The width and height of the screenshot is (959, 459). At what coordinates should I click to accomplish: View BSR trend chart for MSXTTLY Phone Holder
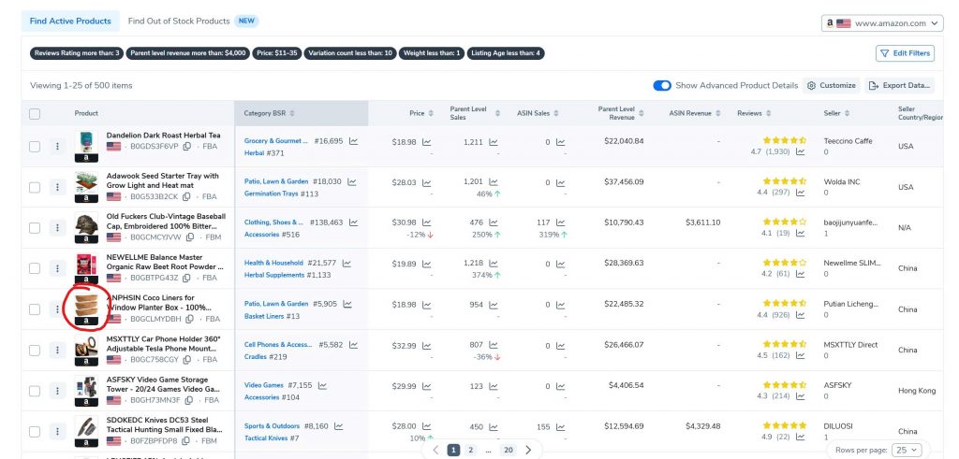click(x=354, y=345)
